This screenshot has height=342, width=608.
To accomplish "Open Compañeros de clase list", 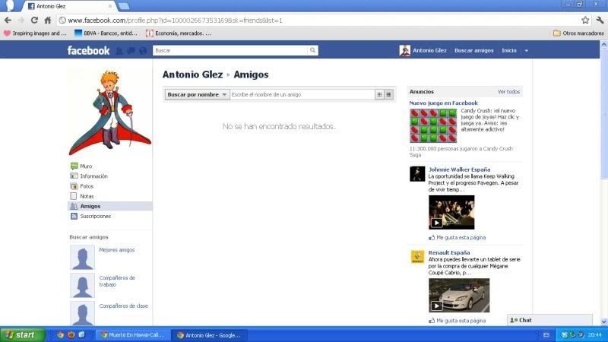I will [x=123, y=306].
